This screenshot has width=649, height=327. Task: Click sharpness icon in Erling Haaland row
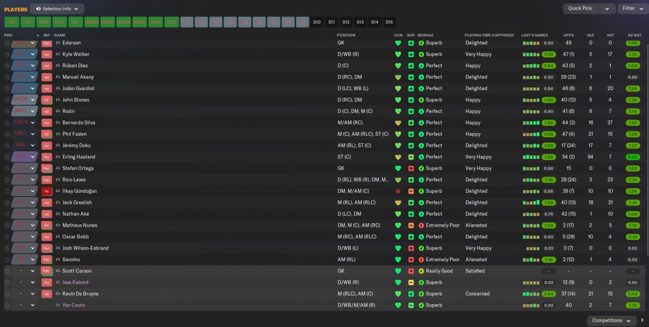pos(411,157)
